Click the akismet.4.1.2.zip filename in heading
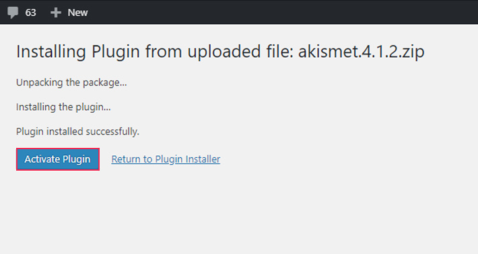The width and height of the screenshot is (478, 254). tap(362, 52)
